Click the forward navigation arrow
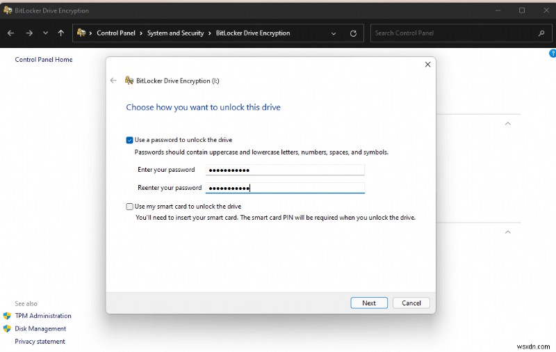The height and width of the screenshot is (352, 556). tap(29, 33)
